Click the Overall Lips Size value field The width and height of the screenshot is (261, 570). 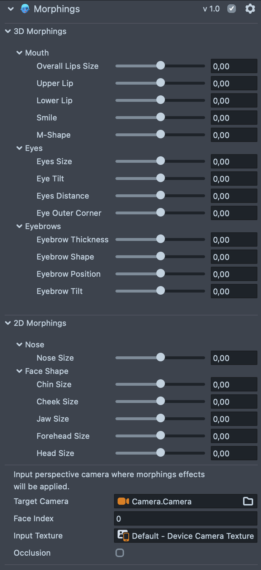click(234, 66)
